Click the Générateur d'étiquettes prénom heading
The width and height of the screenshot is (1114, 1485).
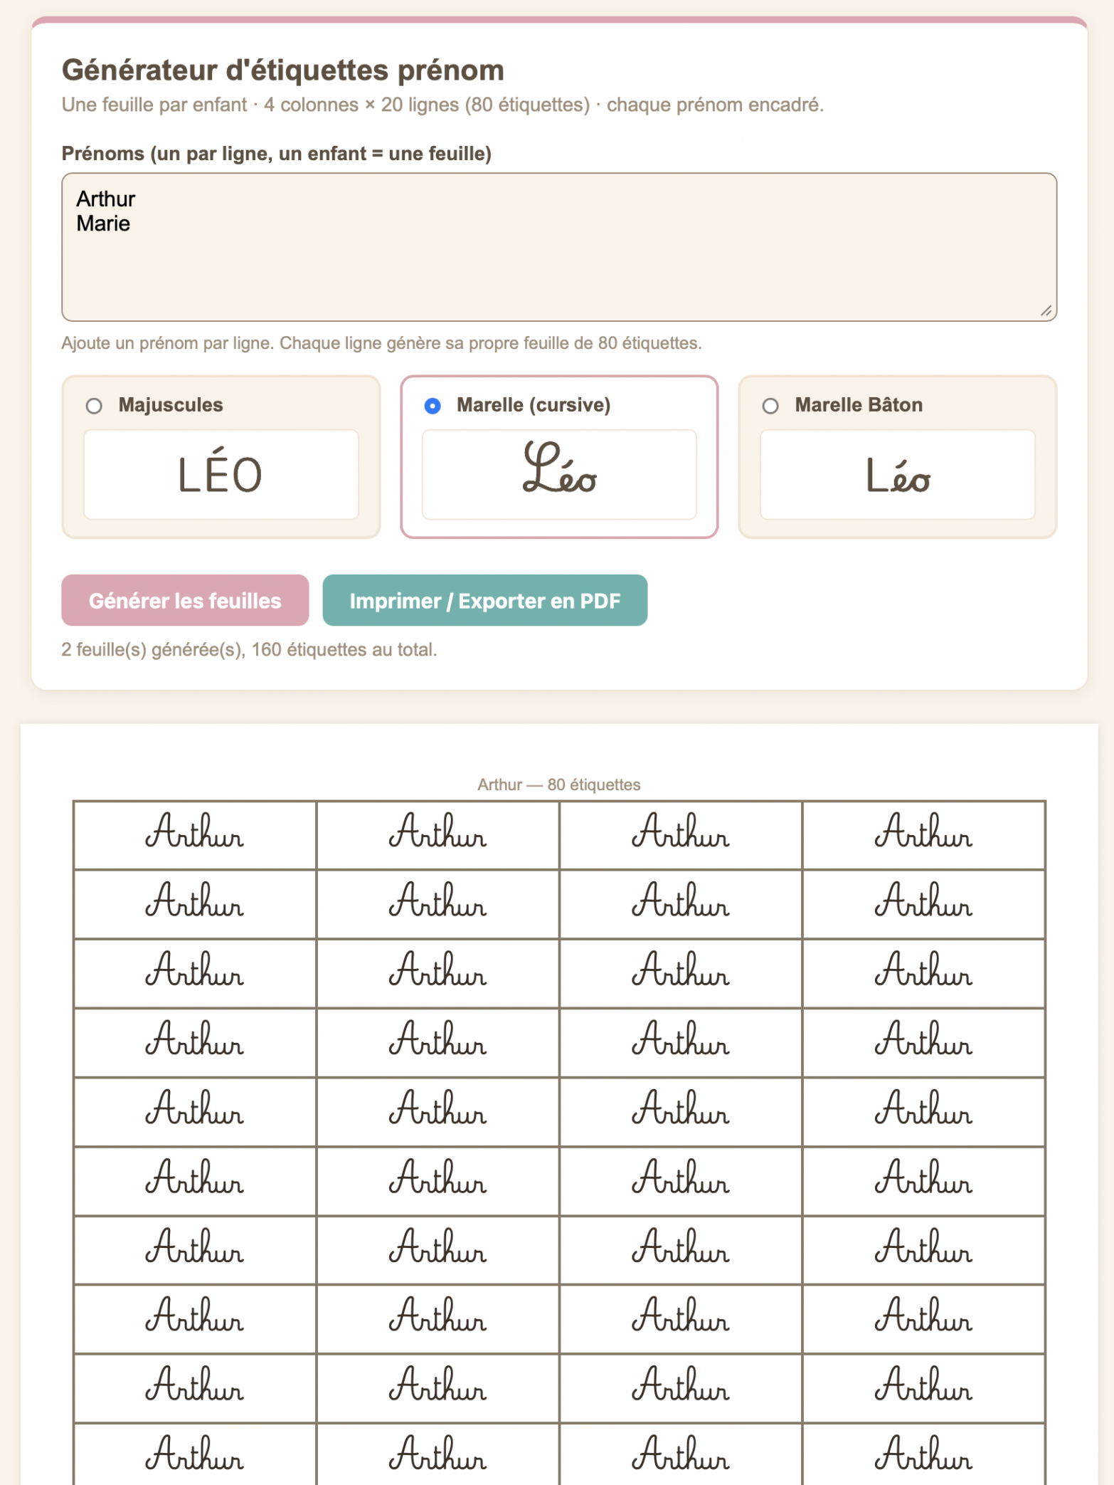point(283,70)
